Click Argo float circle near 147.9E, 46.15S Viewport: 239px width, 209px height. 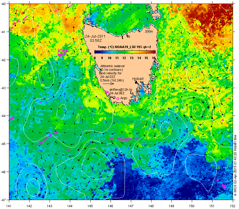[149, 176]
